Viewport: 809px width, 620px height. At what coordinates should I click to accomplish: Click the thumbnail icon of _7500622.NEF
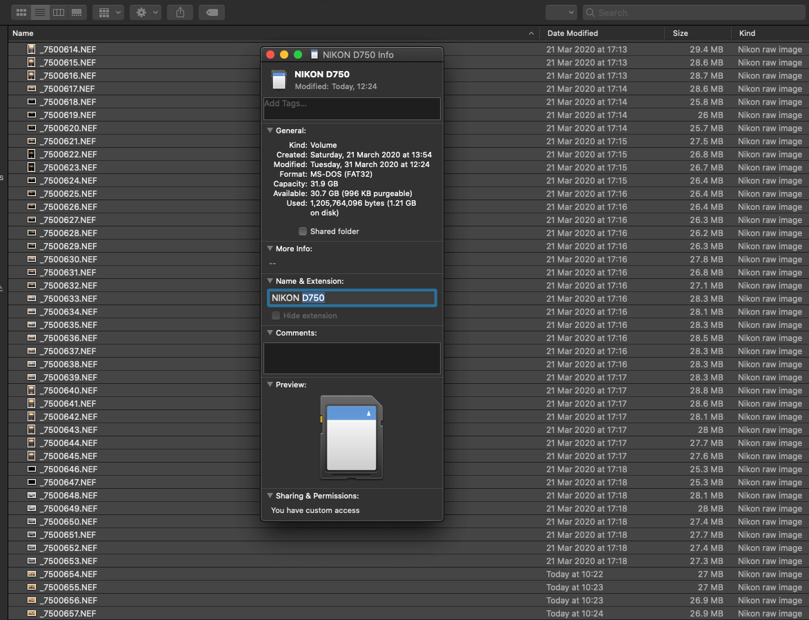click(32, 154)
